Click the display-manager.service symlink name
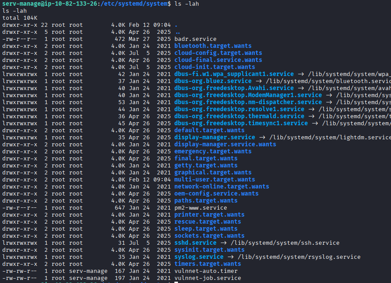The width and height of the screenshot is (391, 283). coord(214,137)
